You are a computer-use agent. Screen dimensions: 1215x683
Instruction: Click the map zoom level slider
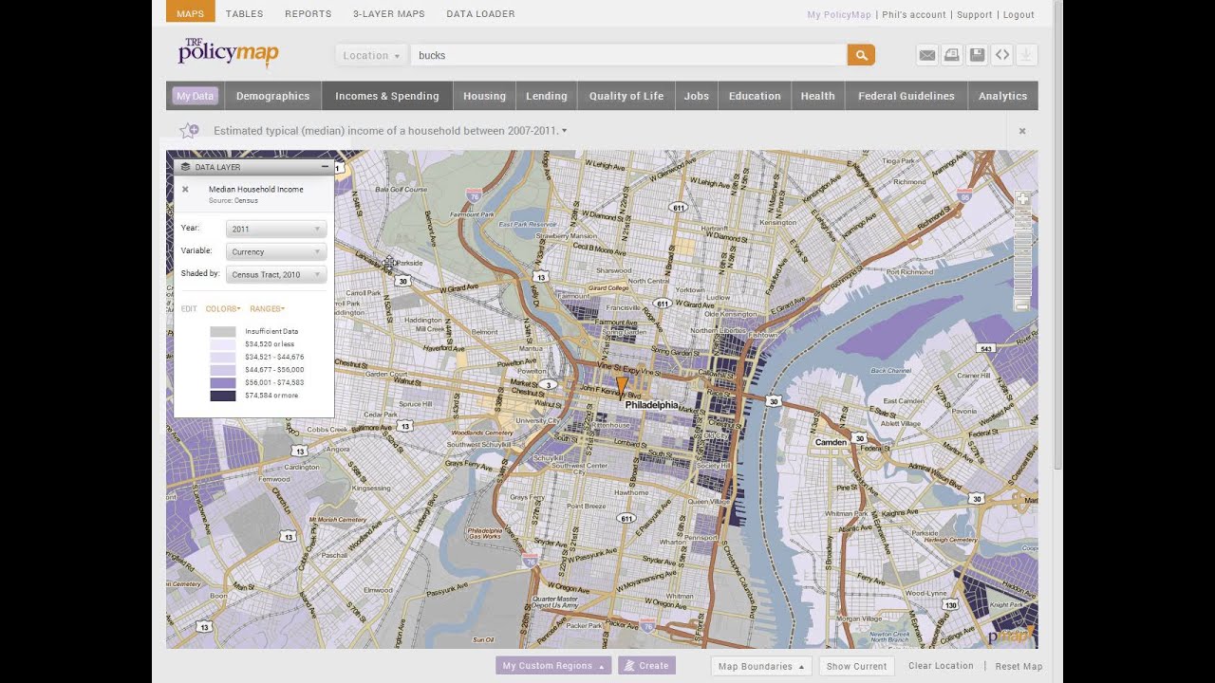tap(1022, 252)
